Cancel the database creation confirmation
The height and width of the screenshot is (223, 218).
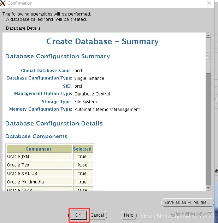[x=97, y=215]
